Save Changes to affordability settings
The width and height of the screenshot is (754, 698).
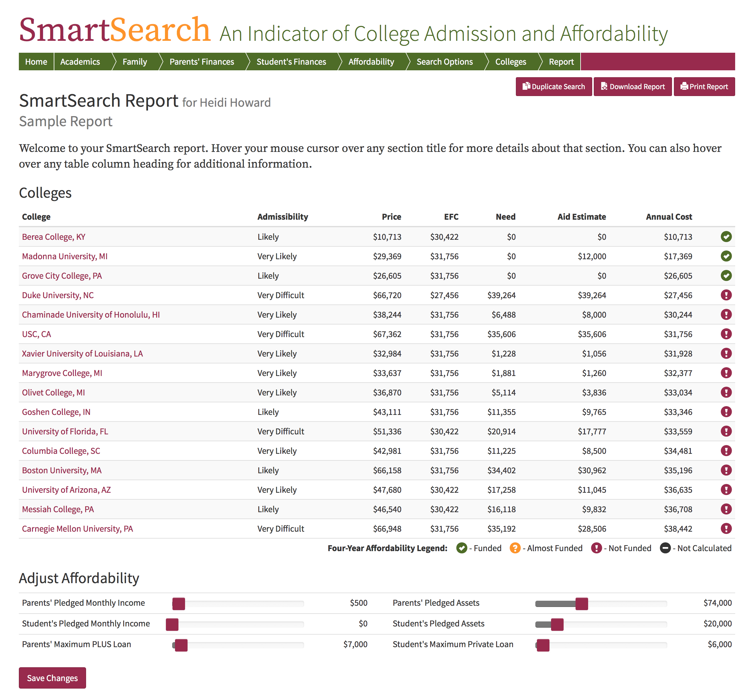tap(52, 678)
